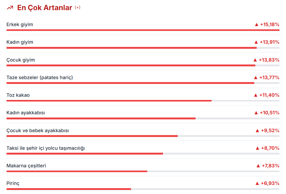Click the En Çok Artanlar heading

[x=45, y=8]
